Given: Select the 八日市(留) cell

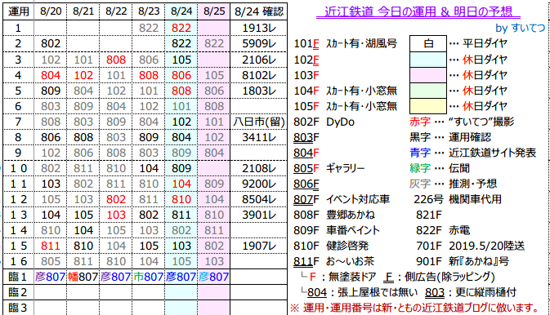Looking at the screenshot, I should [x=259, y=122].
